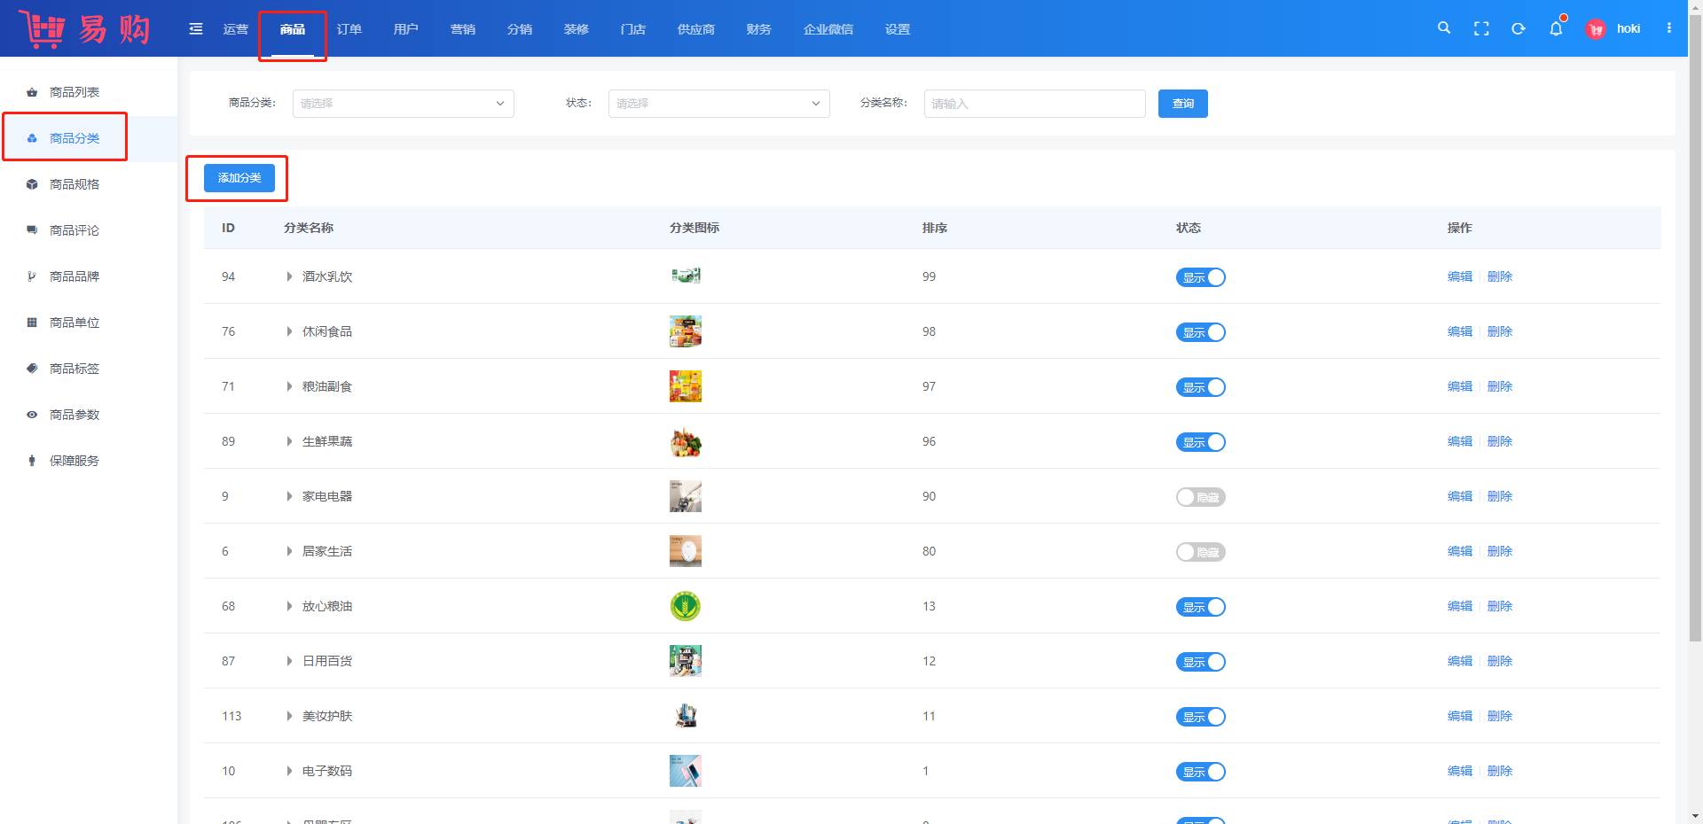The height and width of the screenshot is (824, 1703).
Task: Click the 添加分类 button
Action: click(x=239, y=178)
